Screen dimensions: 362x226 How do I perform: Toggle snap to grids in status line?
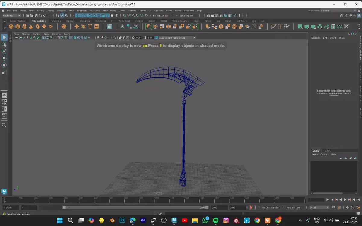[124, 15]
